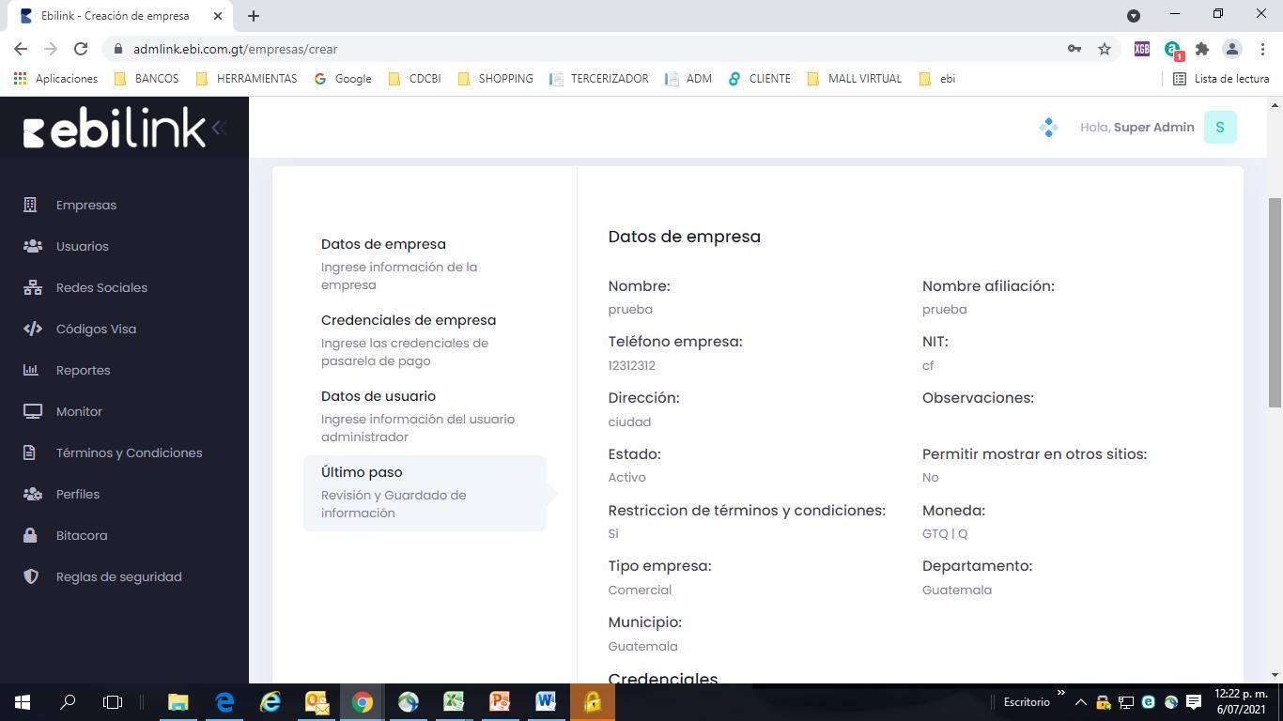Image resolution: width=1283 pixels, height=721 pixels.
Task: Reload the page in Chrome
Action: point(81,49)
